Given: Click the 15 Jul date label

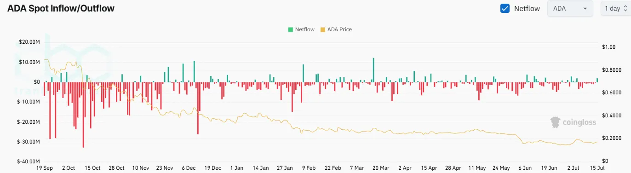Looking at the screenshot, I should coord(597,168).
